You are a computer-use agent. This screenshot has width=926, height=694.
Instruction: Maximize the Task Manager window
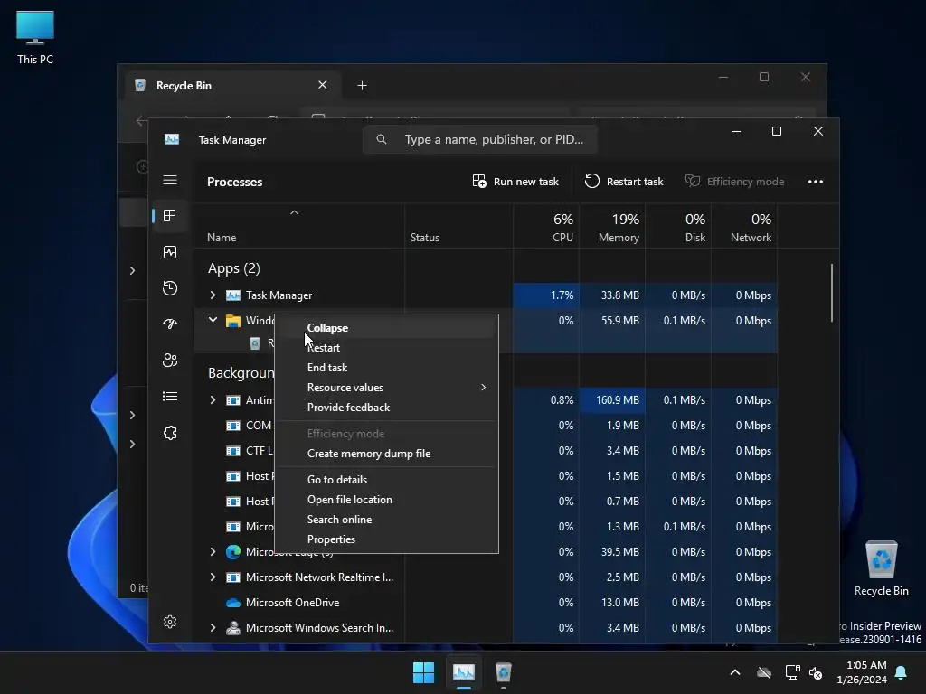click(777, 131)
